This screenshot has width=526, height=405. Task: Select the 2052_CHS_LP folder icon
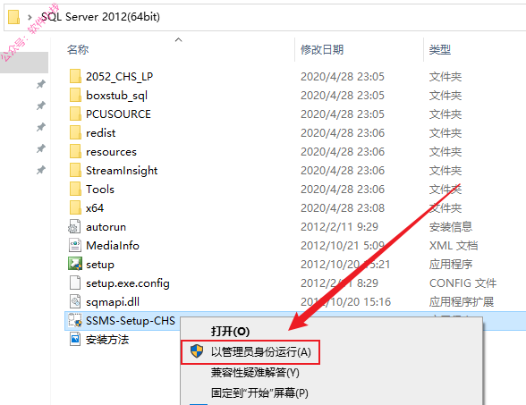click(75, 76)
